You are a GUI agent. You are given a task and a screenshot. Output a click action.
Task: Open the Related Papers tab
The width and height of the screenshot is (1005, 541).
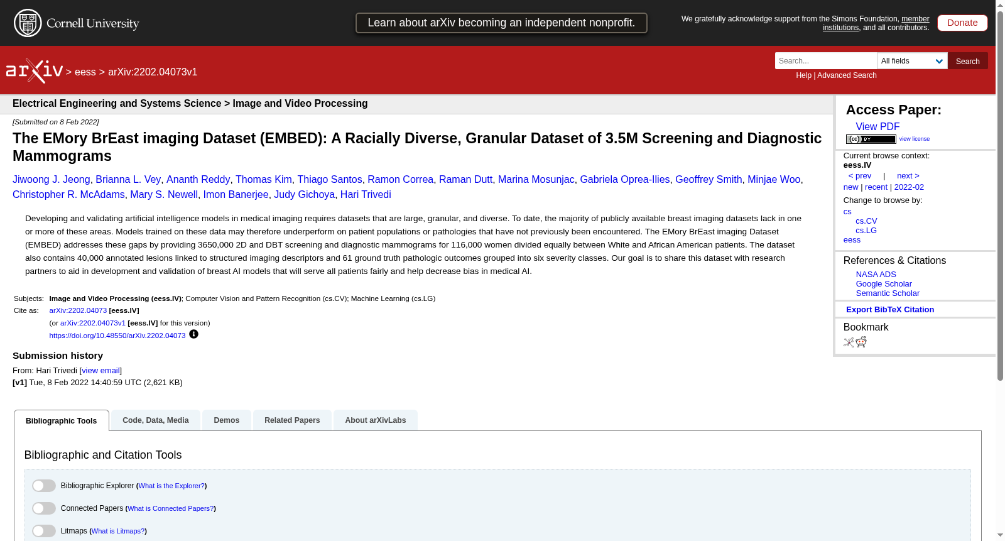click(x=292, y=420)
